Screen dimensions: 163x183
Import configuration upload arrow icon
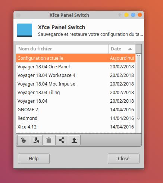point(74,140)
